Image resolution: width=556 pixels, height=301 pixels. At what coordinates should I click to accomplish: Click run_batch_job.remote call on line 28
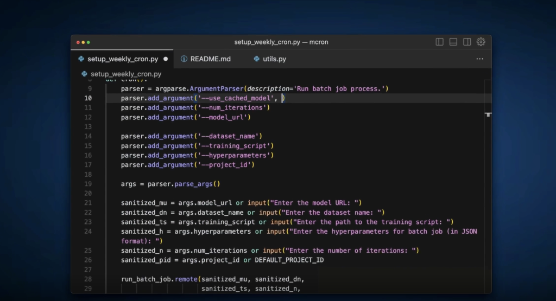click(159, 279)
